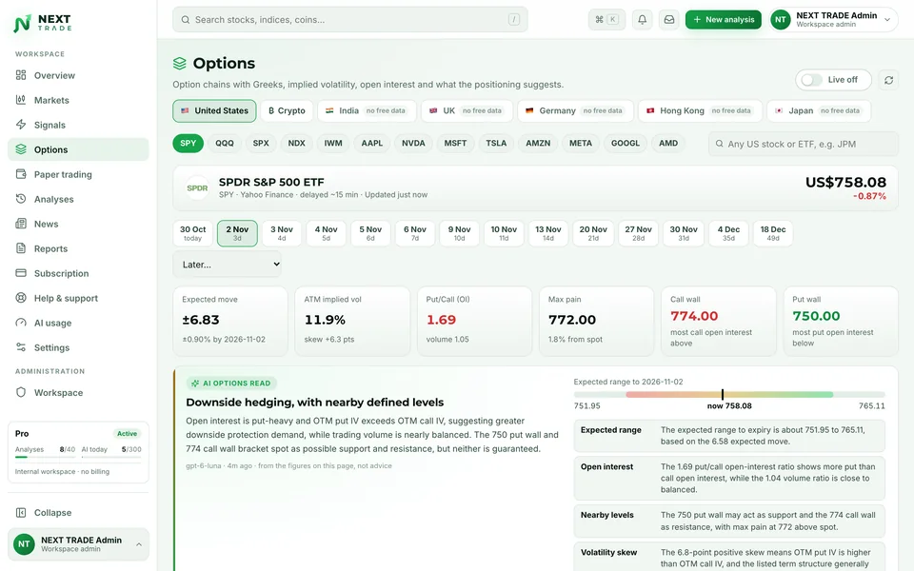This screenshot has height=571, width=914.
Task: Click the Max pain 772.00 card
Action: pyautogui.click(x=596, y=321)
